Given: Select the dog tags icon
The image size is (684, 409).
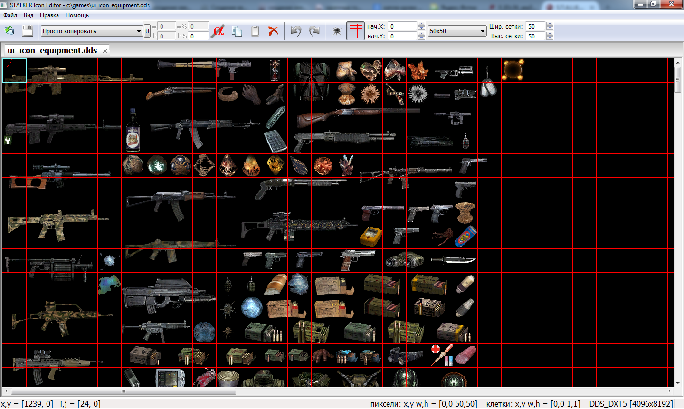Looking at the screenshot, I should (489, 82).
